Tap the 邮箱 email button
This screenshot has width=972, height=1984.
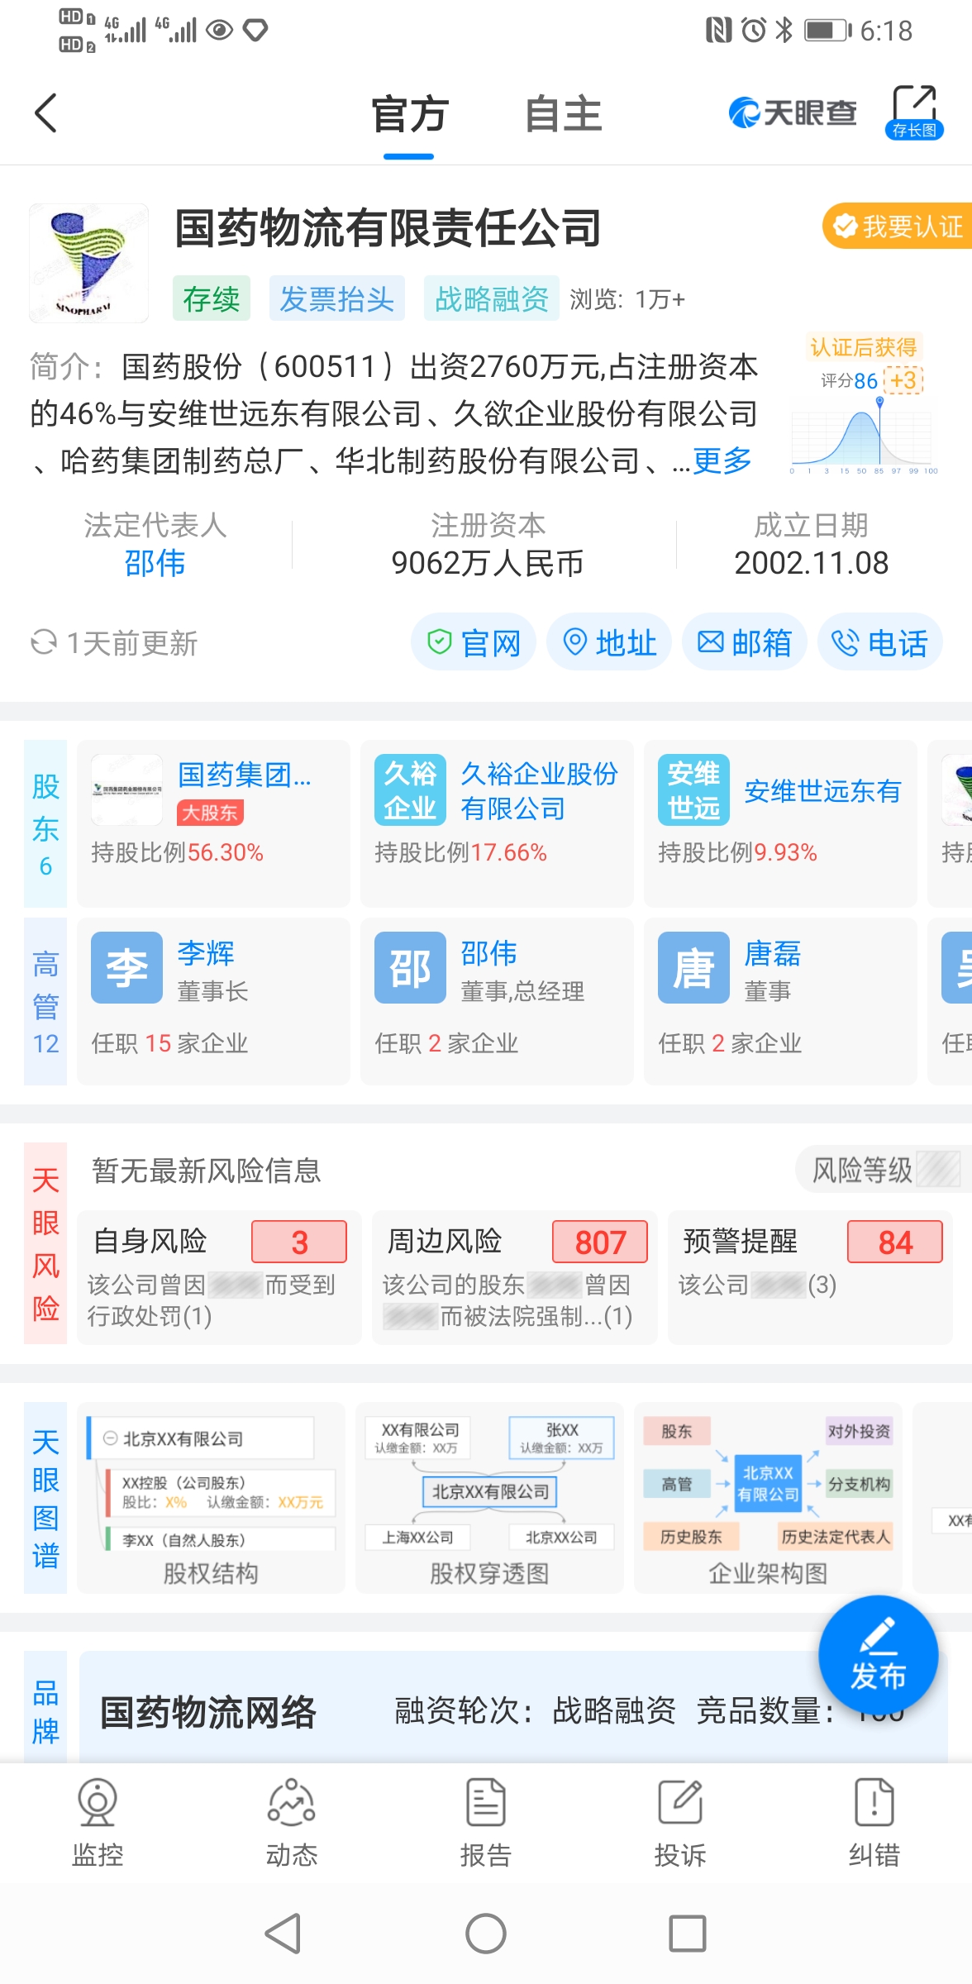(x=745, y=642)
